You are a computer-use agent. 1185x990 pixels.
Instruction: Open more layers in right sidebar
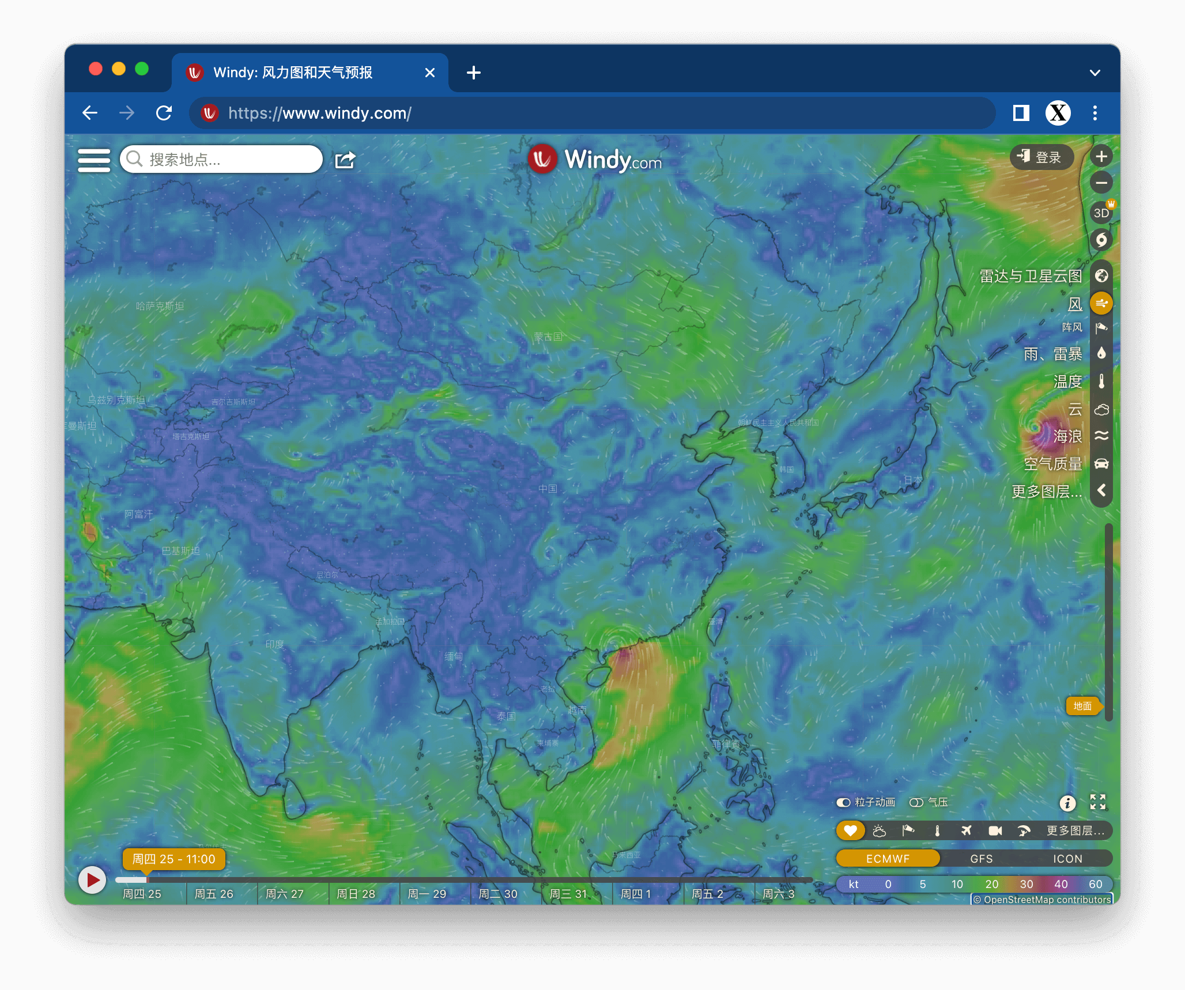click(x=1047, y=492)
